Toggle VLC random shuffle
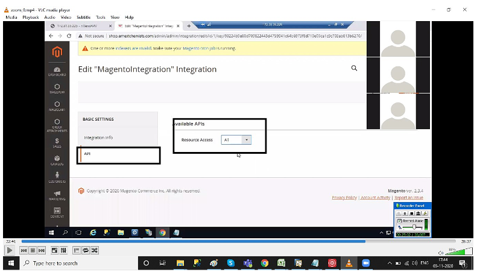 point(95,250)
